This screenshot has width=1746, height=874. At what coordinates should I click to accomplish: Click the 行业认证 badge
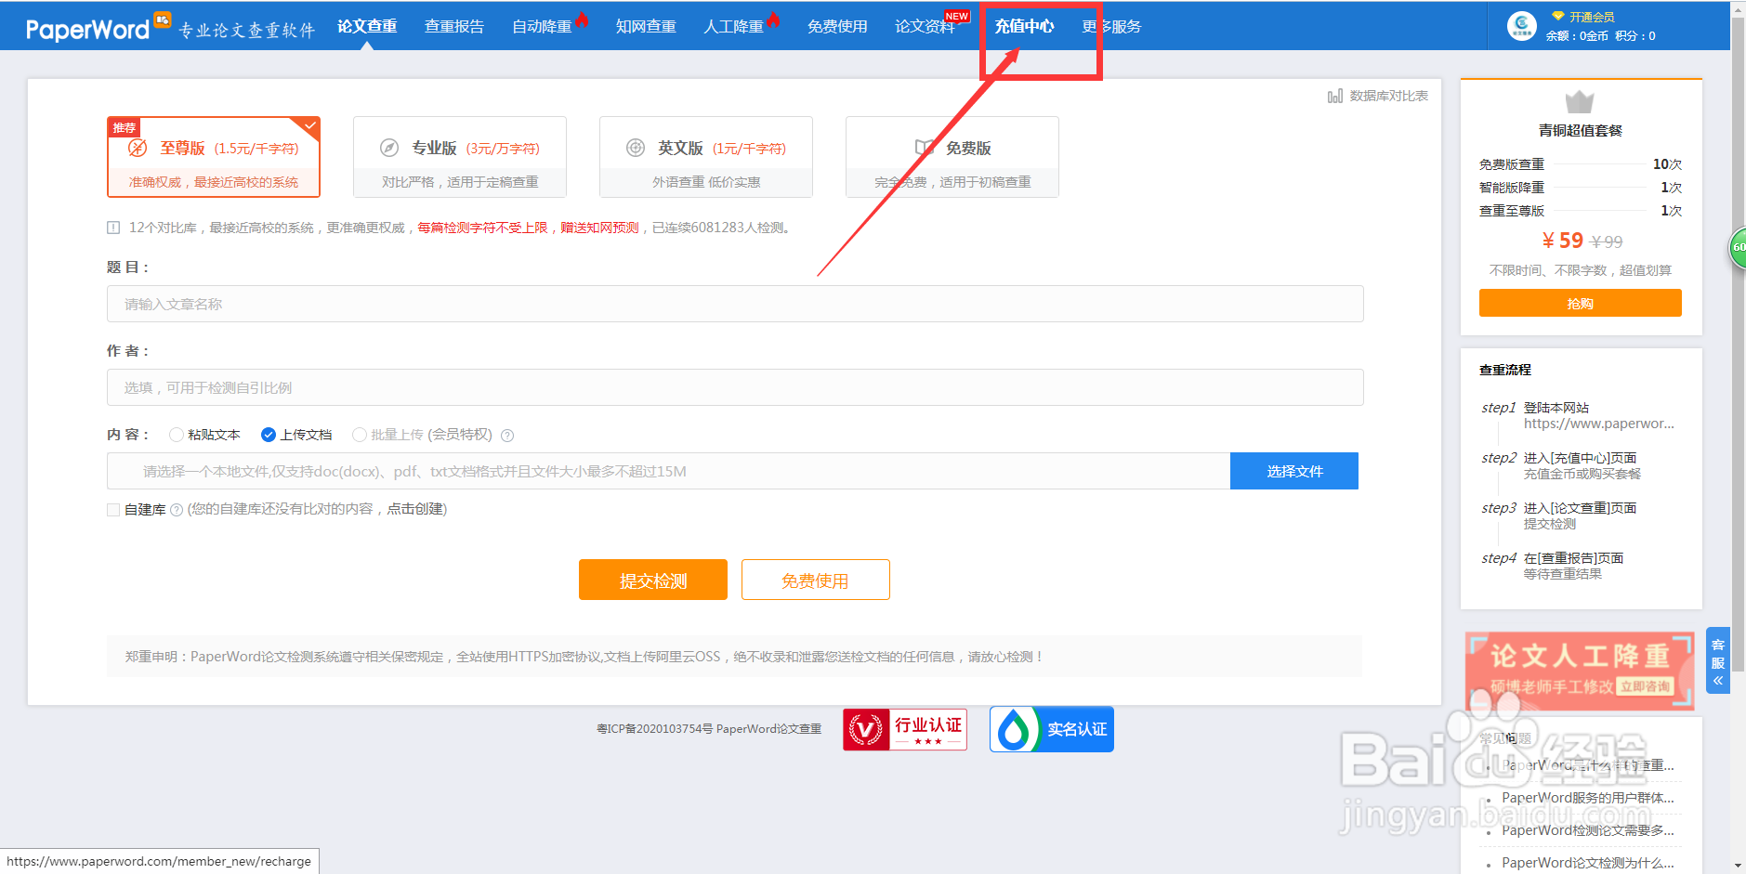(x=905, y=729)
